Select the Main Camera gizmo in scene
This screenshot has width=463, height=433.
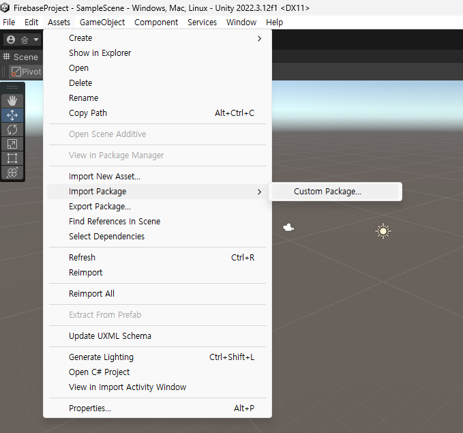pos(288,228)
